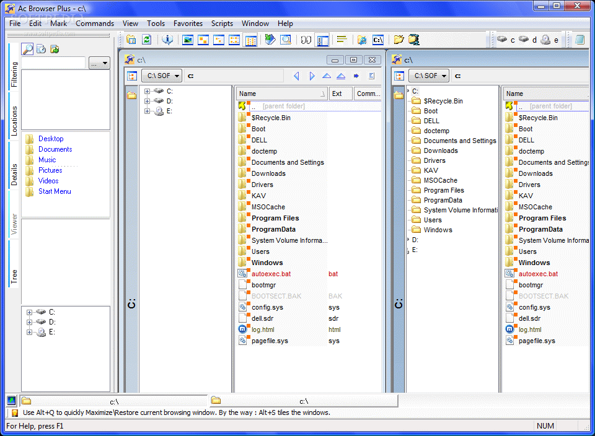The height and width of the screenshot is (436, 595).
Task: Go to the Start Menu location link
Action: (55, 191)
